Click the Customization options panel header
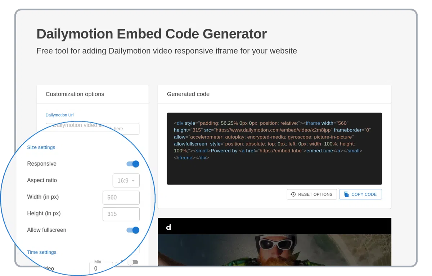The height and width of the screenshot is (276, 432). pos(75,94)
